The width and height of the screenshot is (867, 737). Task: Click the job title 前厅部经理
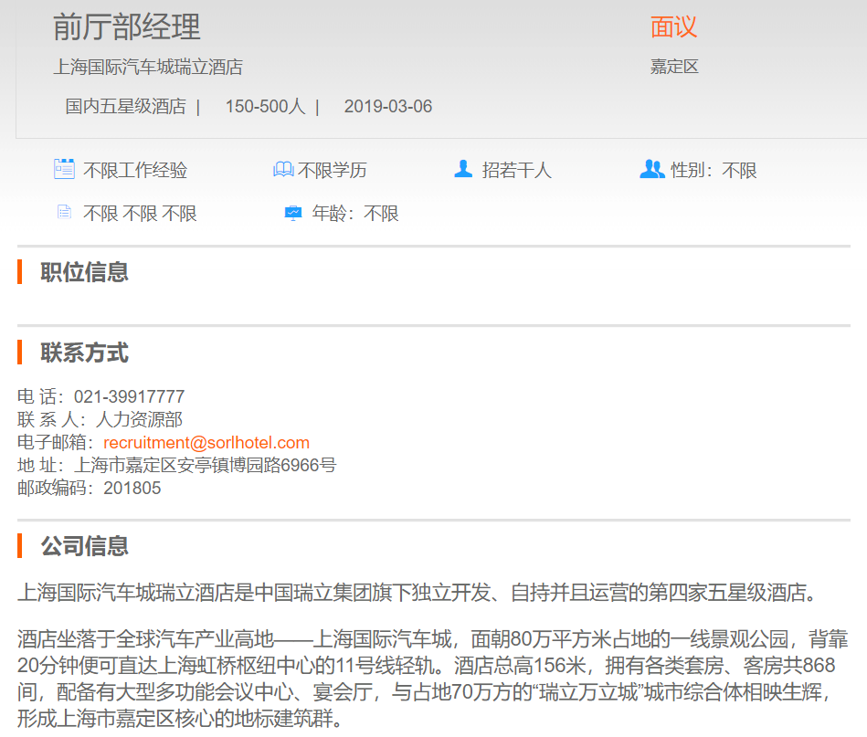[126, 27]
